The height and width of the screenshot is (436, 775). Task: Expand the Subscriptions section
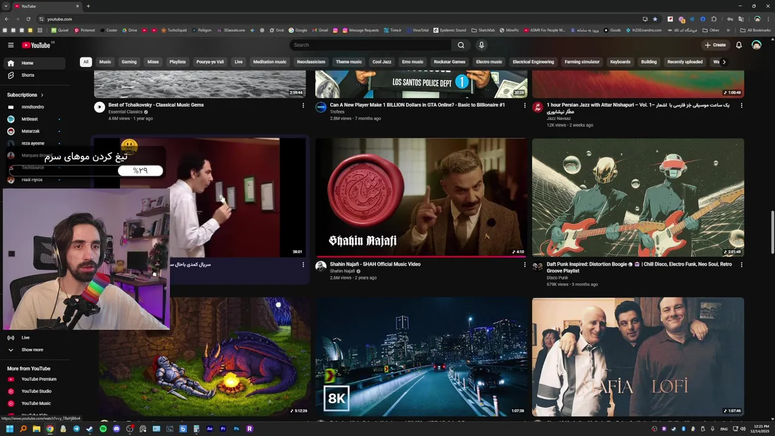click(25, 95)
